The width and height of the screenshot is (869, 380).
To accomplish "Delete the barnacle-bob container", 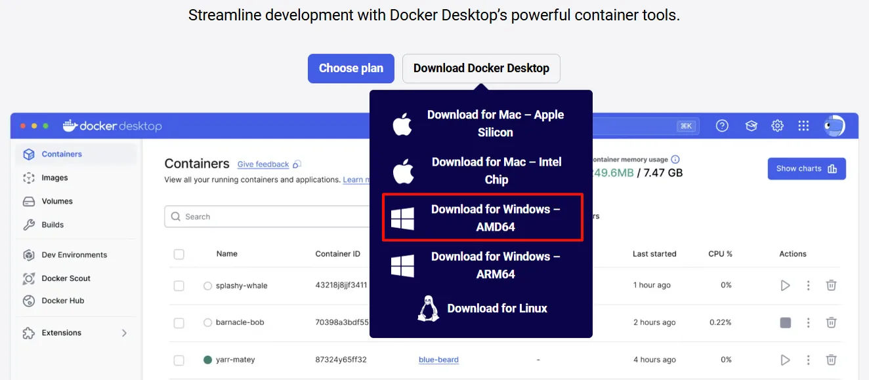I will 831,322.
